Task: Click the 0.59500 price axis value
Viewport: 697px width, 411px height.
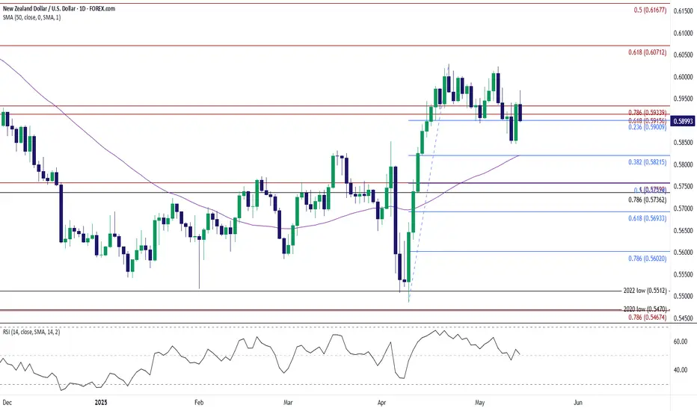Action: pyautogui.click(x=684, y=99)
